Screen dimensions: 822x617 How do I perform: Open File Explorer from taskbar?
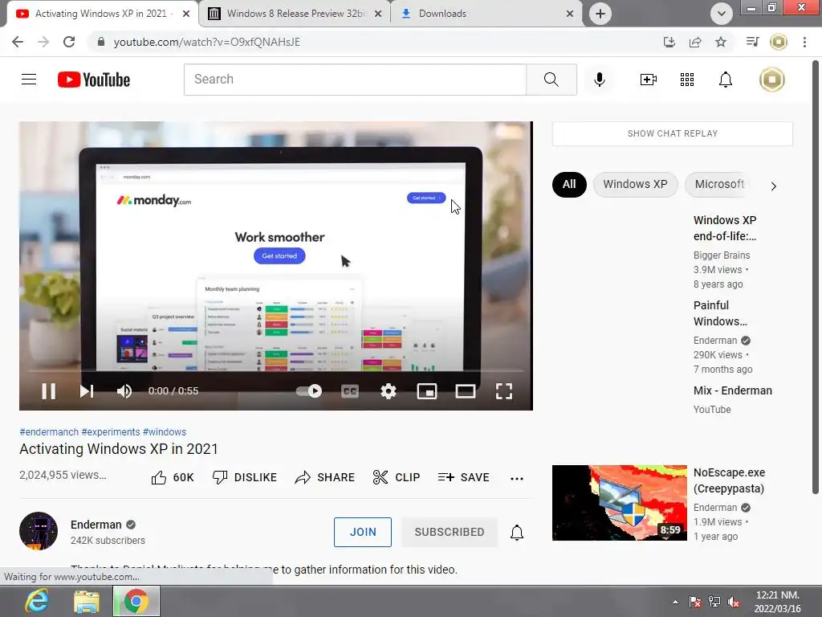87,601
